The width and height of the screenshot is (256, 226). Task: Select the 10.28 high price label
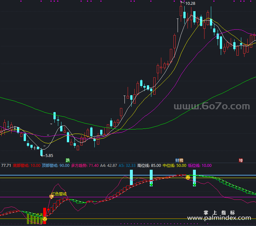pyautogui.click(x=190, y=4)
